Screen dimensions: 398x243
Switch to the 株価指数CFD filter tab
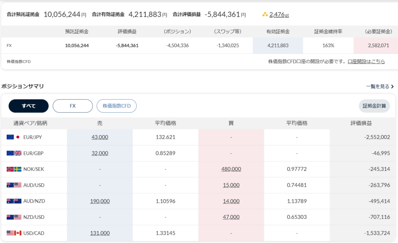coord(117,106)
